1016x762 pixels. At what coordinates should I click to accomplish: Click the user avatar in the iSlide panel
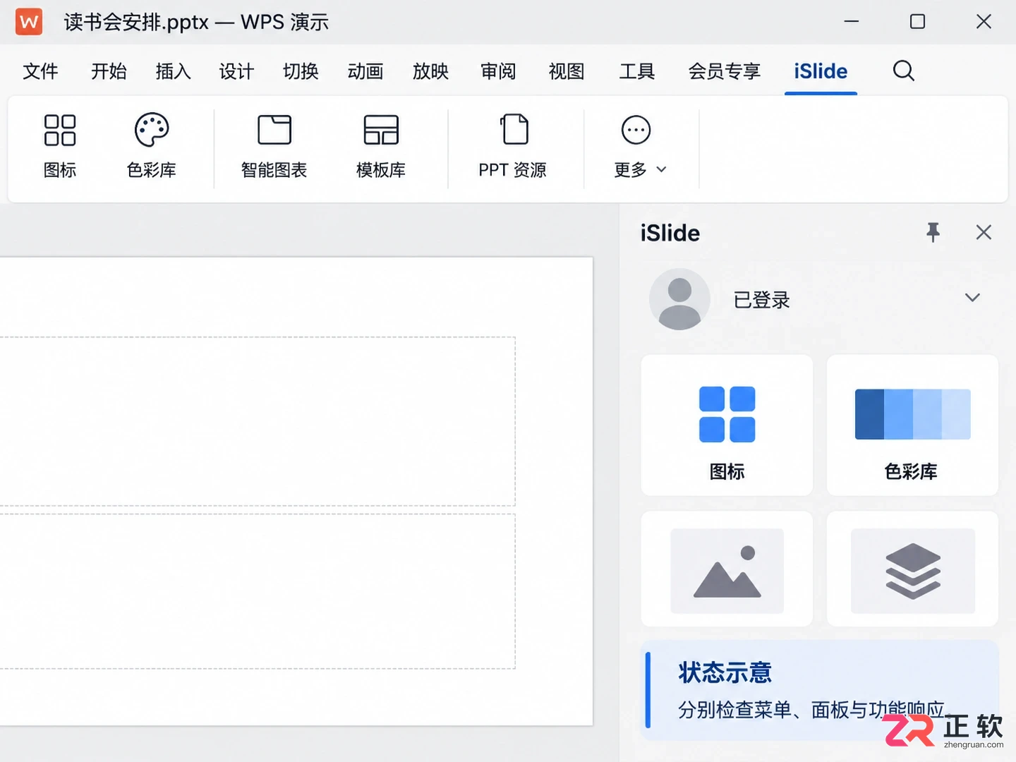[679, 299]
